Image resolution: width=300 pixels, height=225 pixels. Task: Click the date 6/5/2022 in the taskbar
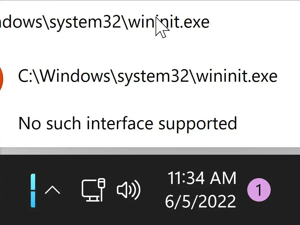coord(200,201)
